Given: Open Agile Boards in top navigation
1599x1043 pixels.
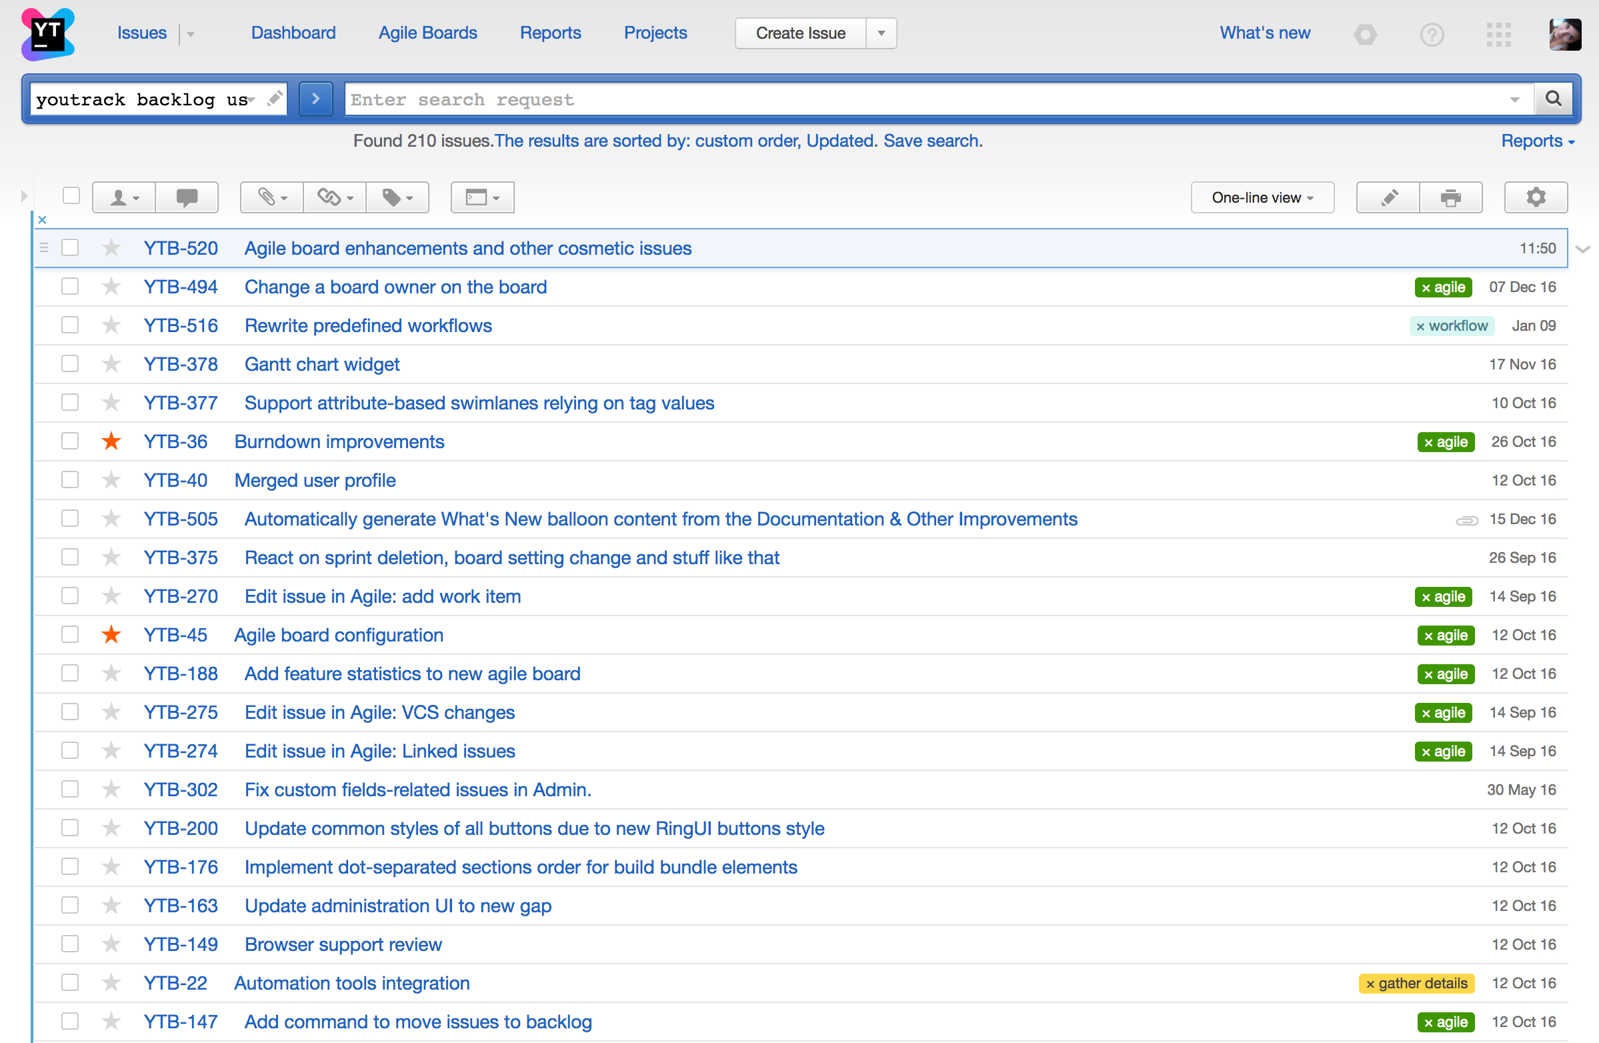Looking at the screenshot, I should (x=427, y=33).
